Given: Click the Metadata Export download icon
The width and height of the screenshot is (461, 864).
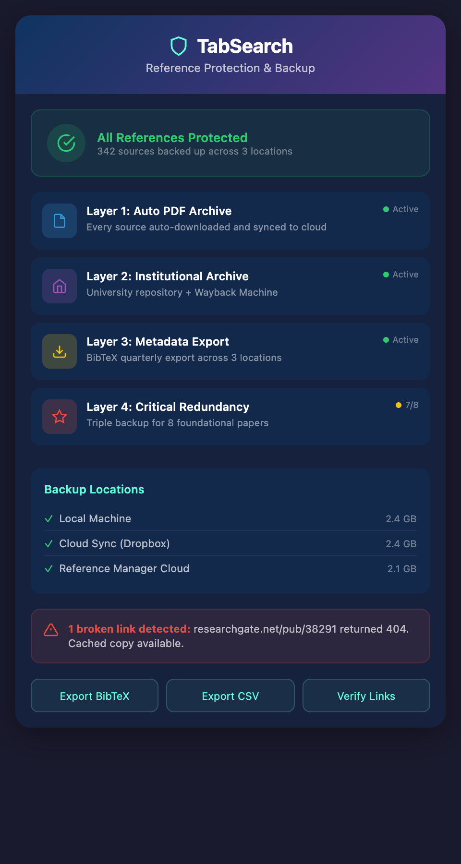Looking at the screenshot, I should (60, 351).
